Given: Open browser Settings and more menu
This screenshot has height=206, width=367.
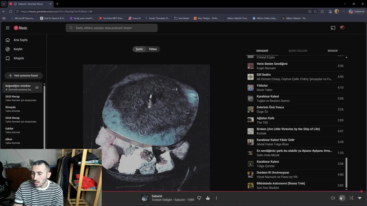Looking at the screenshot, I should click(343, 11).
